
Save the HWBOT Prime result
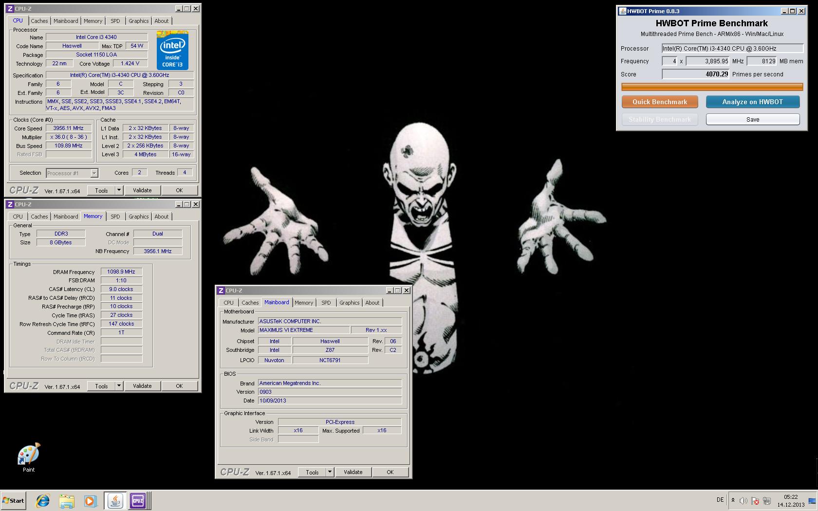tap(753, 119)
